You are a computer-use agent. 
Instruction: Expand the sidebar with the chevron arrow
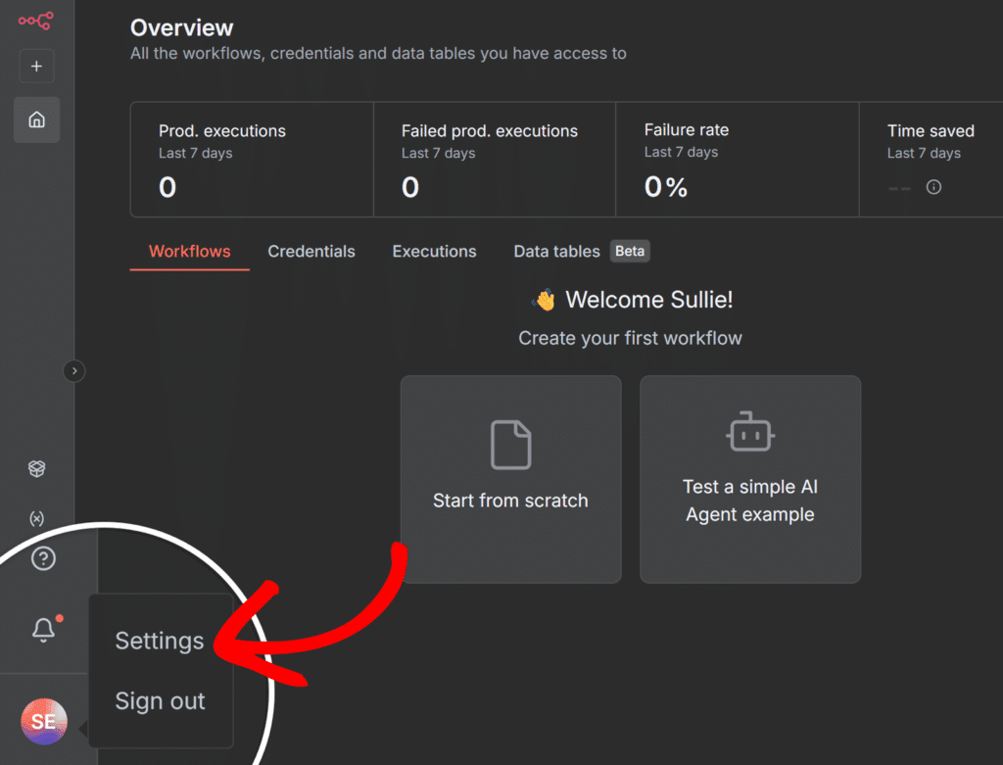coord(74,370)
